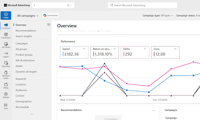Viewport: 200px width, 120px height.
Task: Open Audiences menu item
Action: point(21,90)
